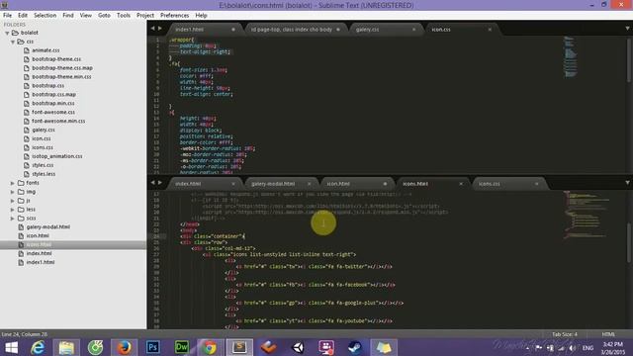Expand the img folder
Image resolution: width=633 pixels, height=356 pixels.
(13, 192)
